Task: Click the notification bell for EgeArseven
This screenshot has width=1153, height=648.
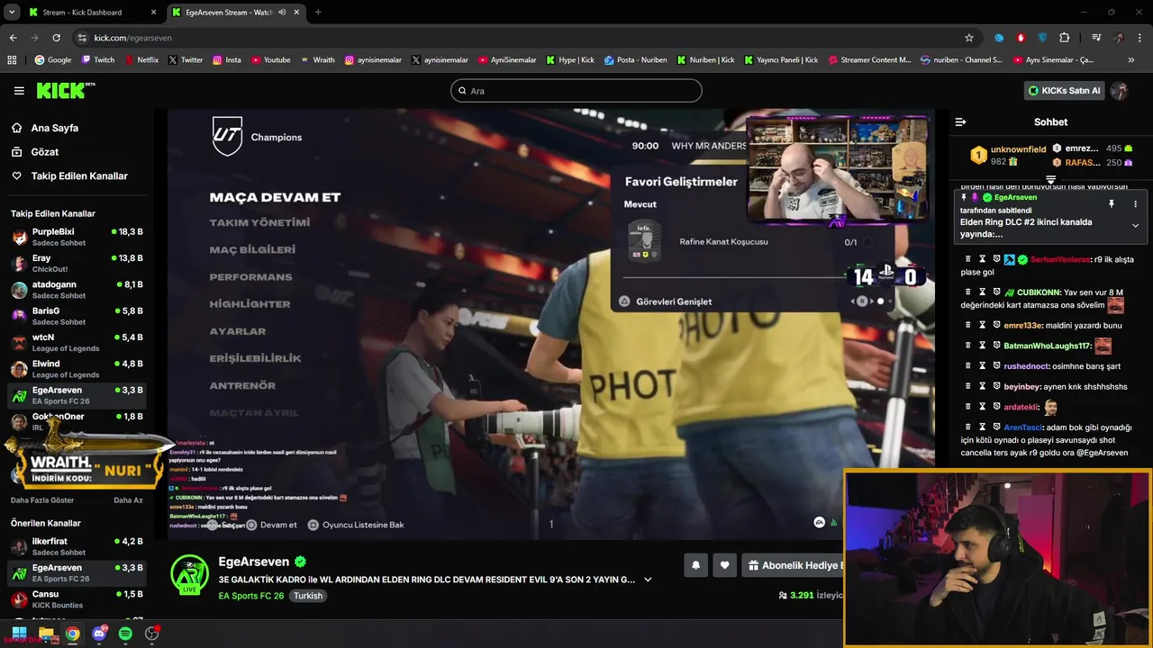Action: pyautogui.click(x=695, y=565)
